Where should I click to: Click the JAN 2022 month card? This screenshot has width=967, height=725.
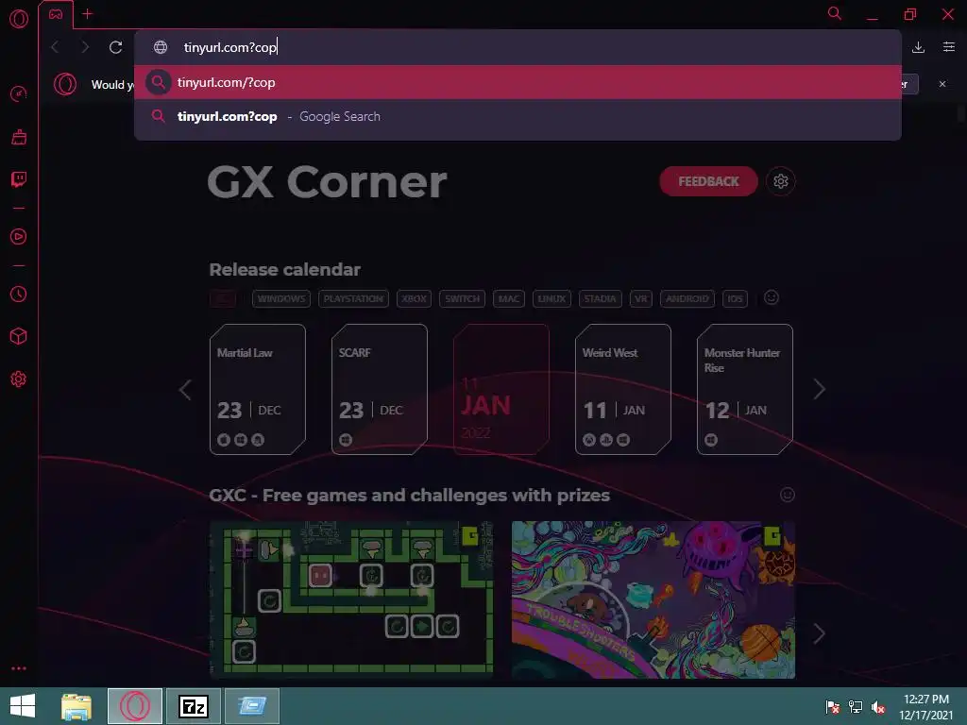coord(501,390)
